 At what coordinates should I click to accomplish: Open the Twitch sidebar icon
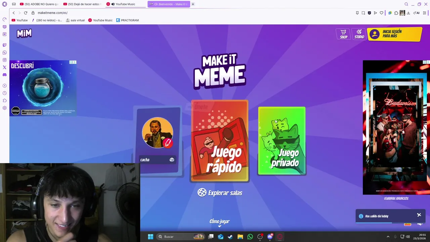tap(4, 45)
